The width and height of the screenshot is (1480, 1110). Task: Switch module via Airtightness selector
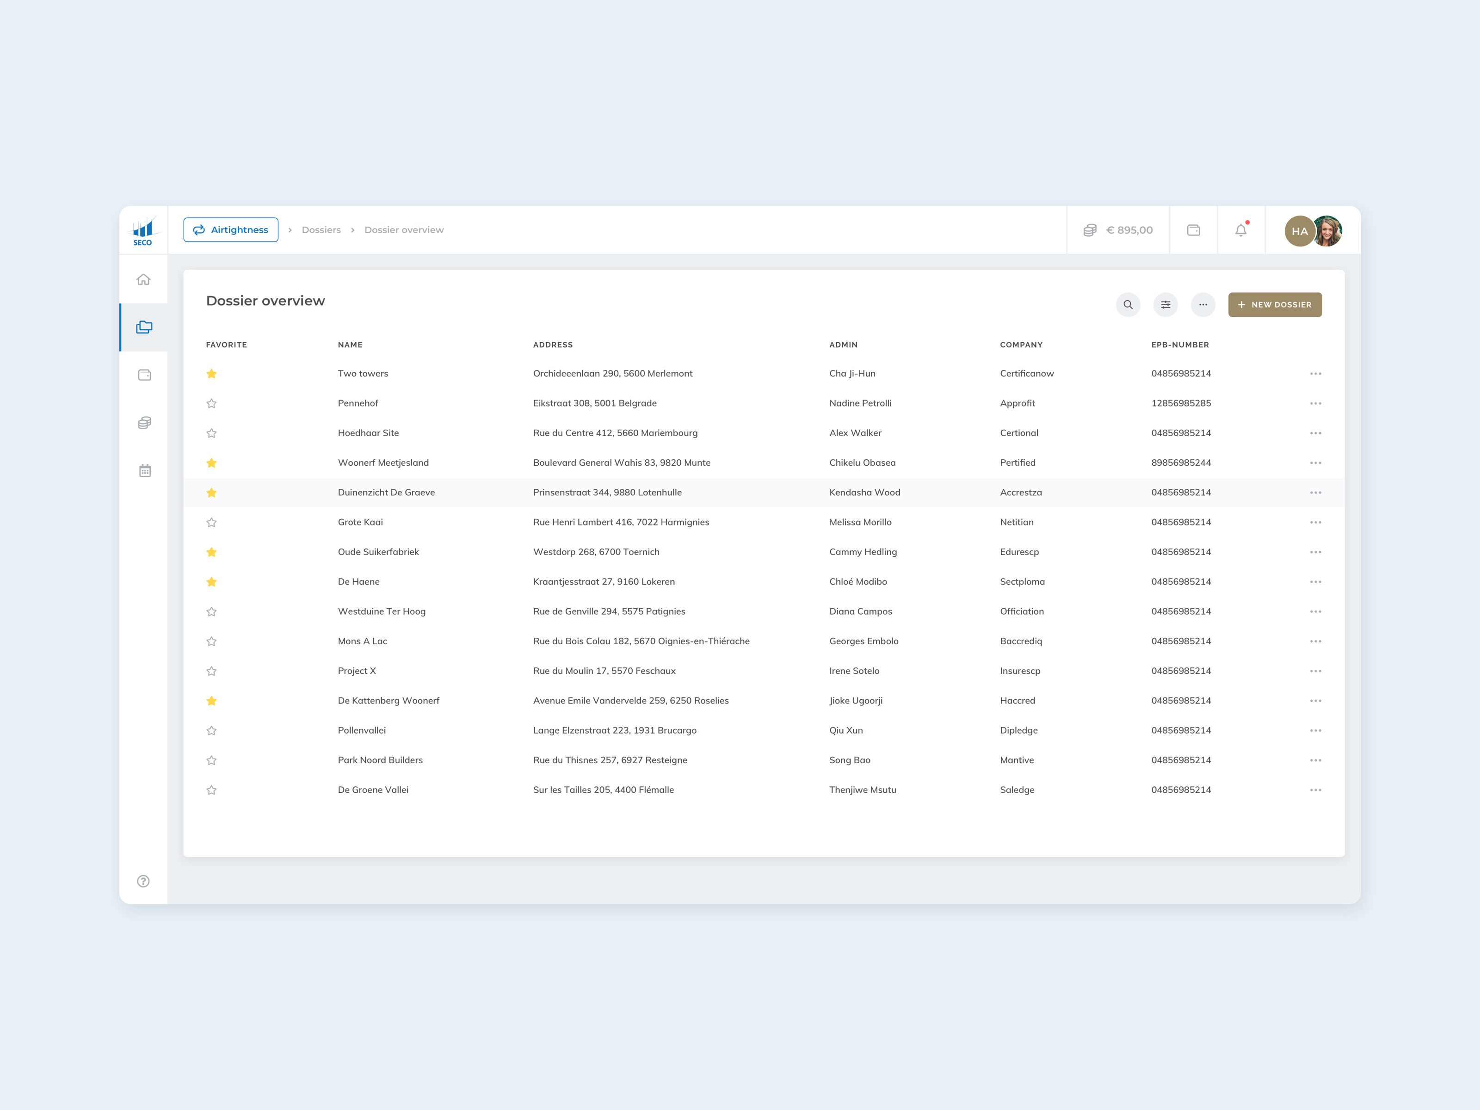[231, 229]
